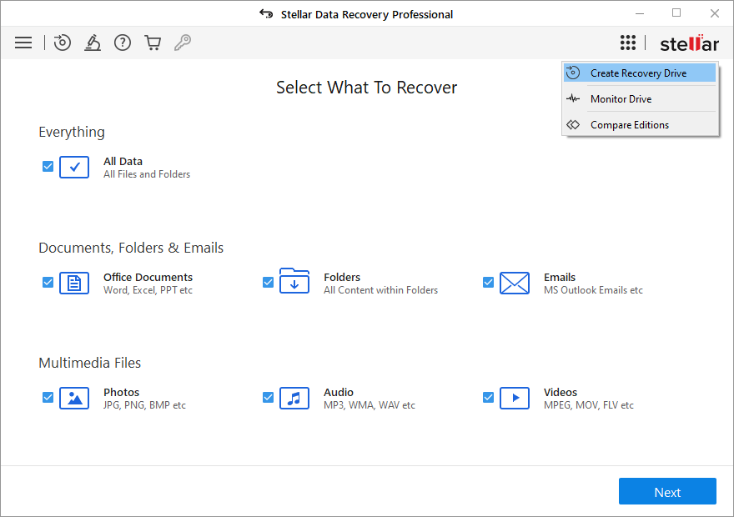Click the key activation icon

183,42
